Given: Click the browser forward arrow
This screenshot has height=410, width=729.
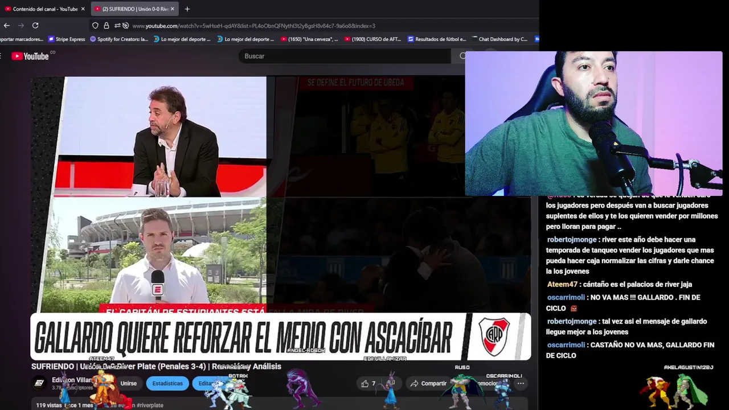Looking at the screenshot, I should click(x=21, y=26).
